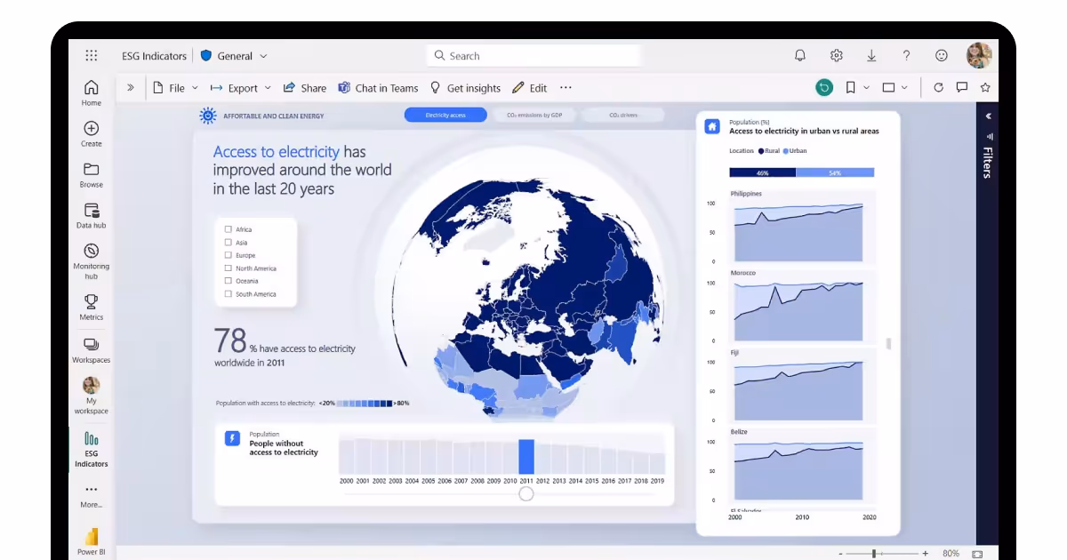The height and width of the screenshot is (560, 1067).
Task: Open the More... sidebar item
Action: tap(92, 496)
